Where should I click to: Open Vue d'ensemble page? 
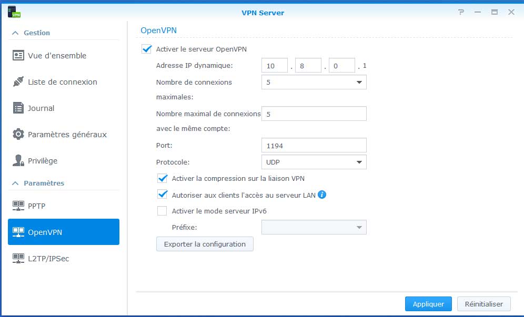click(x=64, y=55)
